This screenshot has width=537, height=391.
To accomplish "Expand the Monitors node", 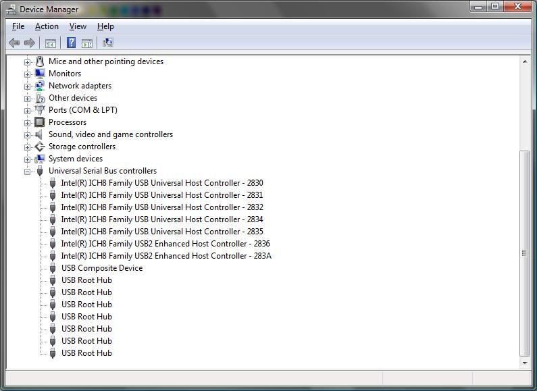I will pyautogui.click(x=27, y=74).
